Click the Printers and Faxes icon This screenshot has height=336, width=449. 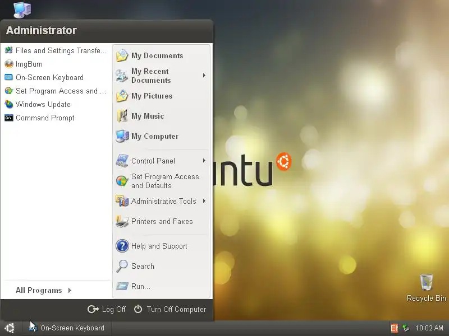pos(122,221)
